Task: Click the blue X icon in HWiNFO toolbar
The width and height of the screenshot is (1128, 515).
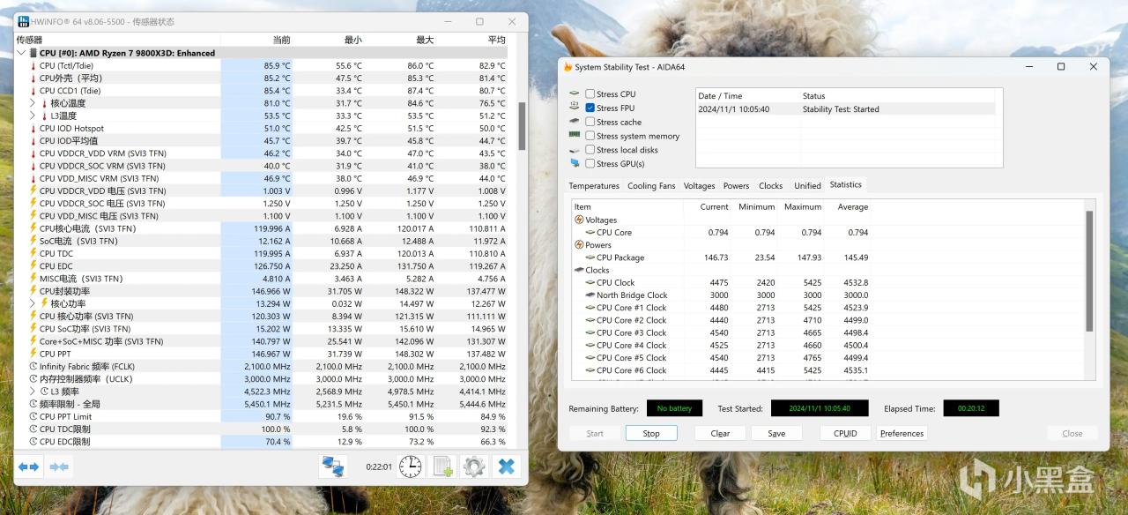Action: click(x=506, y=466)
